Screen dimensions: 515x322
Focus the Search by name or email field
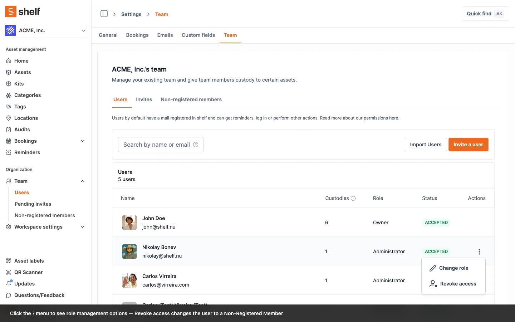click(x=156, y=145)
